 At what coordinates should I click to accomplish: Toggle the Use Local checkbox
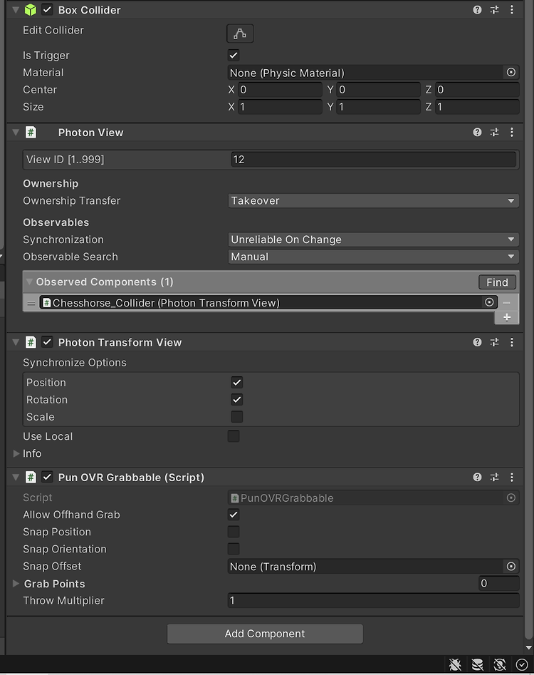[234, 436]
